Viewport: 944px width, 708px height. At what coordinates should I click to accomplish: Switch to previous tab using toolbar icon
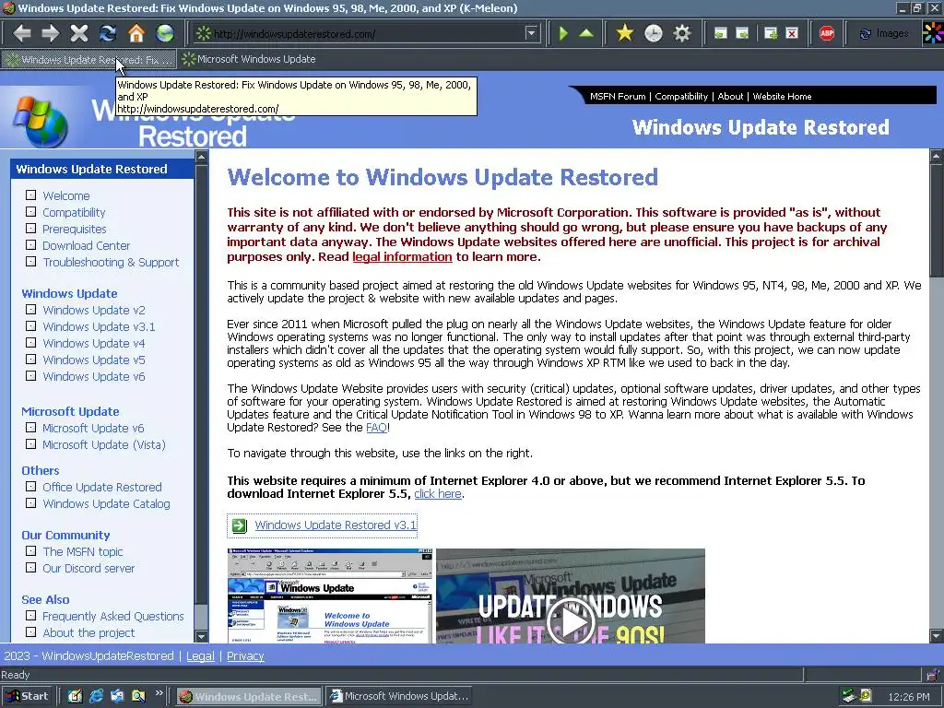pyautogui.click(x=721, y=33)
